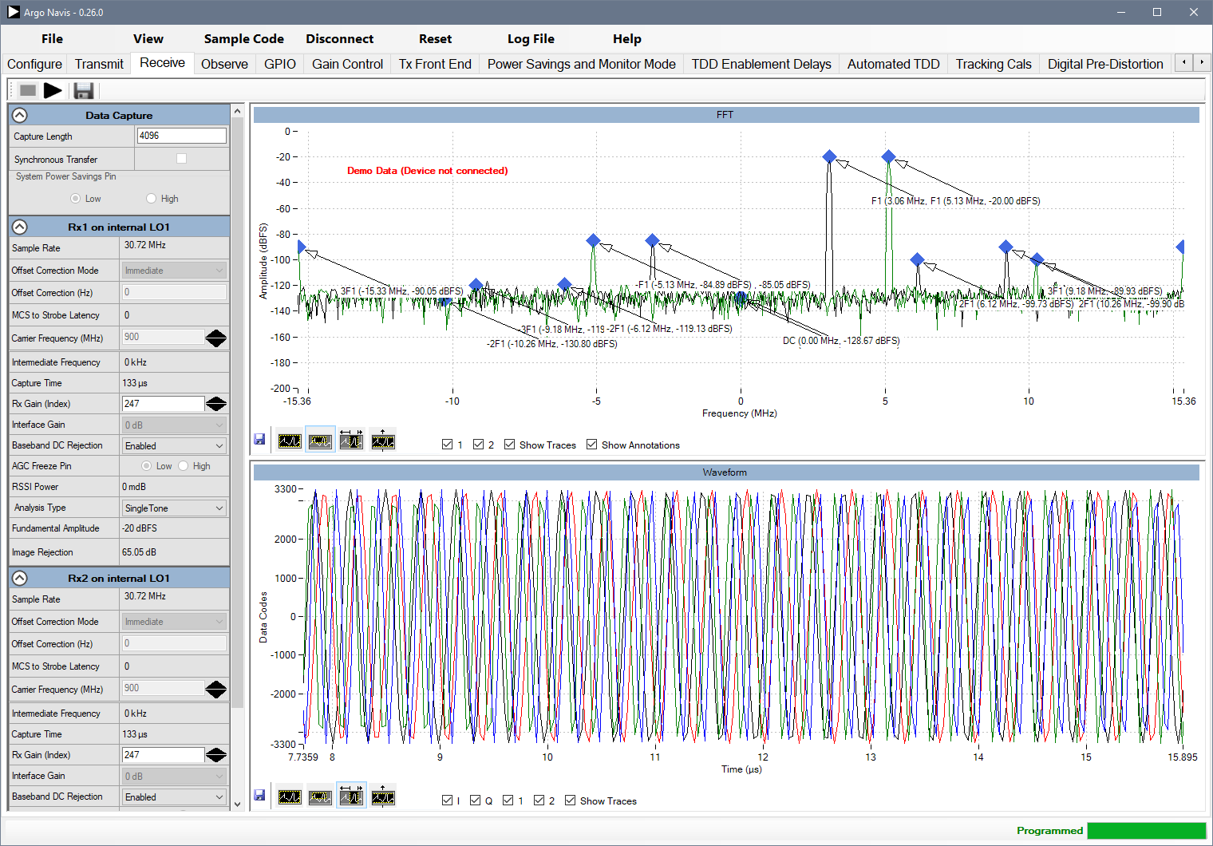Collapse the Data Capture section chevron
The height and width of the screenshot is (846, 1213).
[x=20, y=115]
